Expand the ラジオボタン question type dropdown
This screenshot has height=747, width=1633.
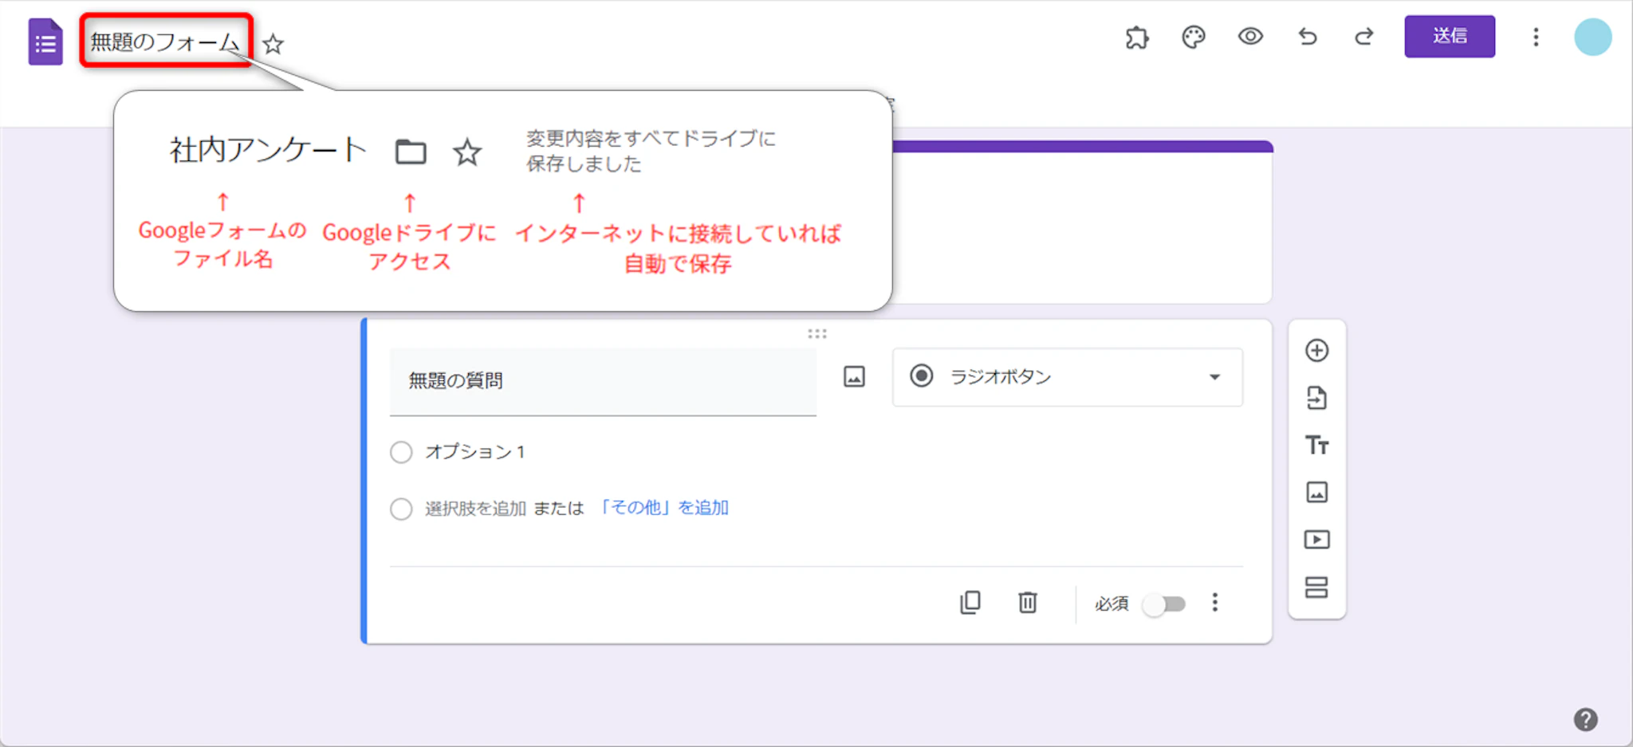coord(1067,377)
